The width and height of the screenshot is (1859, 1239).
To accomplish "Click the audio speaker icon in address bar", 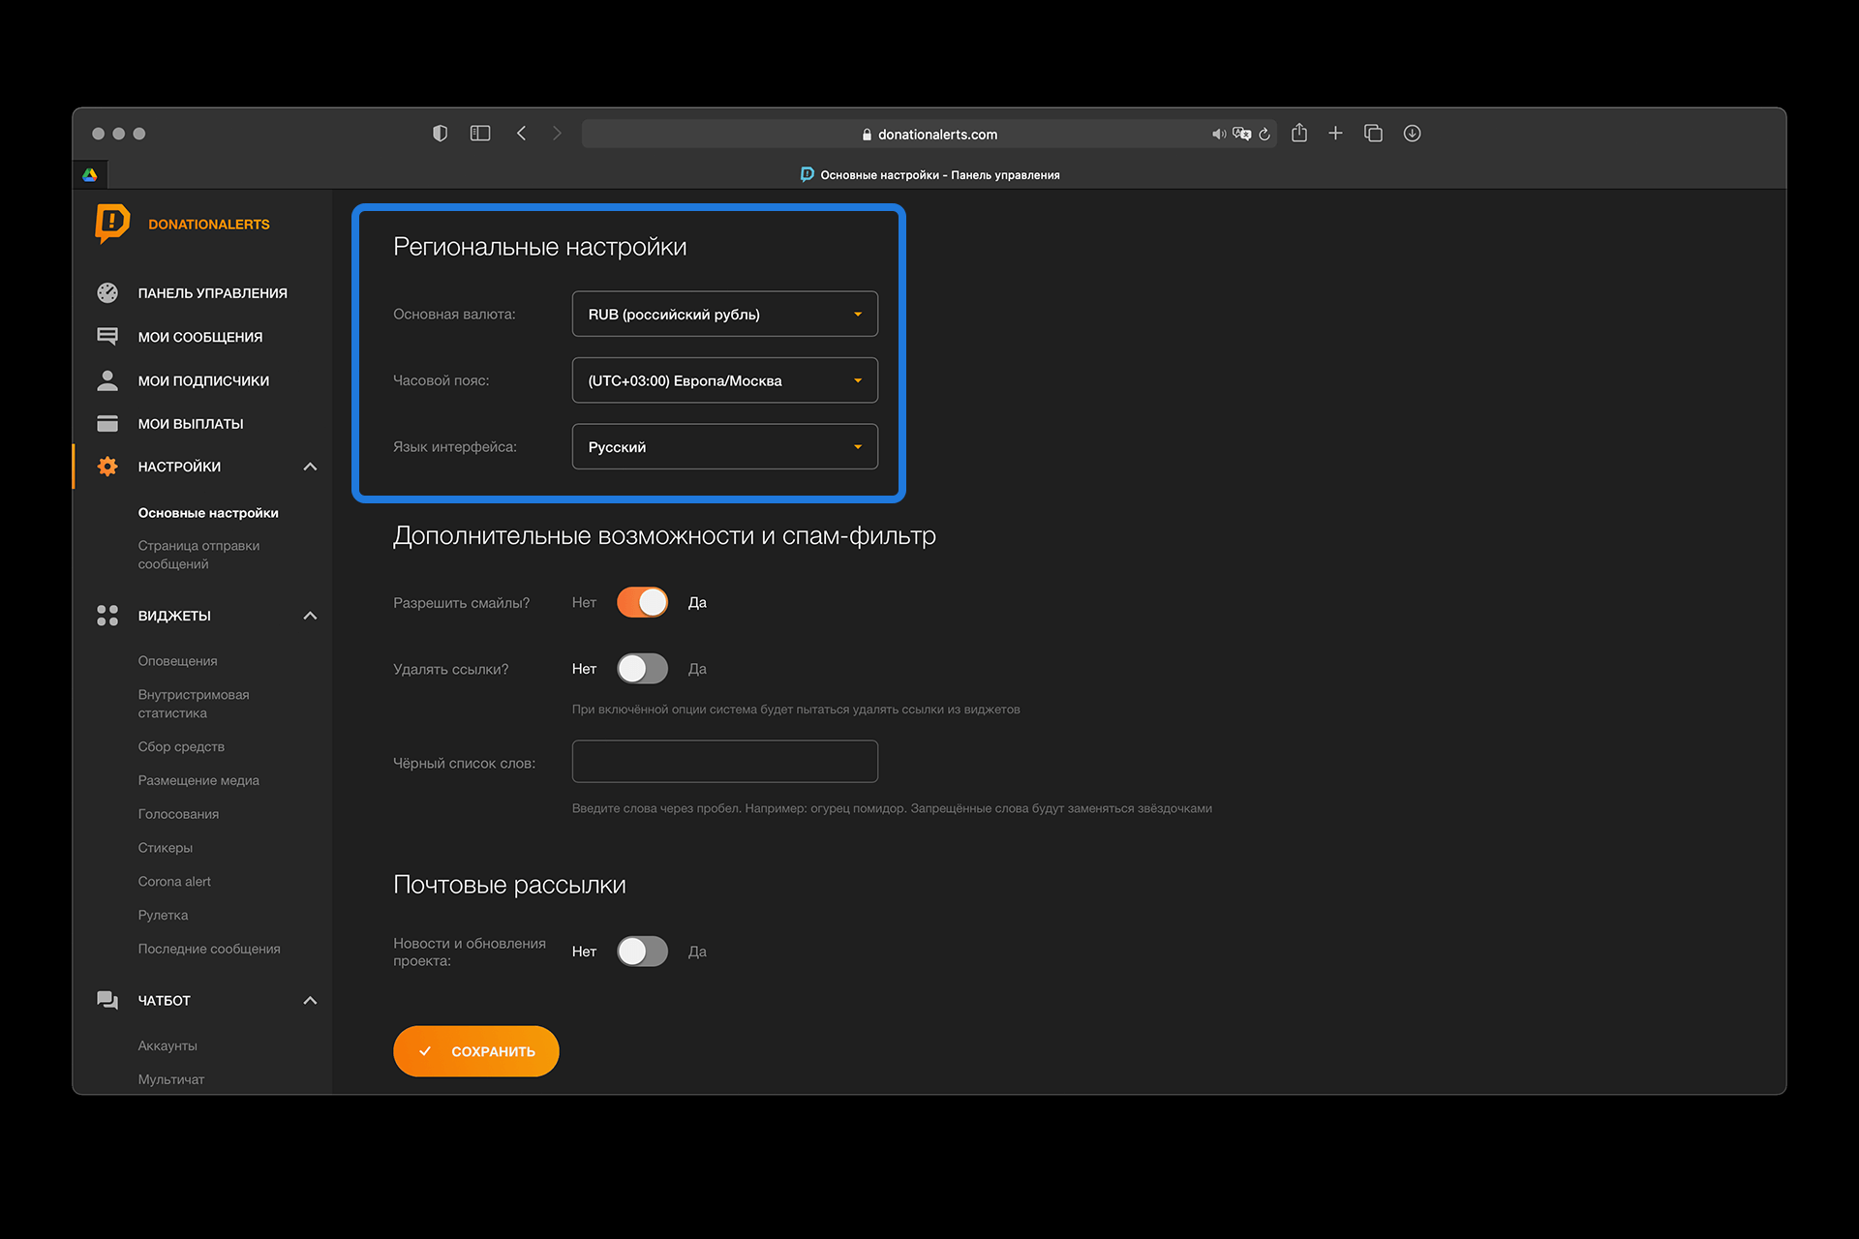I will point(1218,135).
